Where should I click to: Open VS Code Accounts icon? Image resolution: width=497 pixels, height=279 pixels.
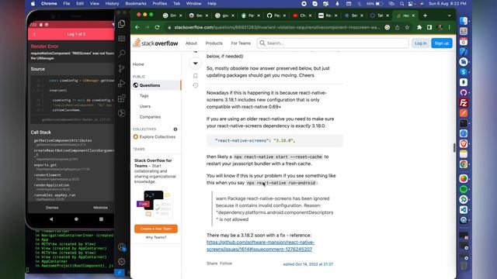[x=122, y=246]
